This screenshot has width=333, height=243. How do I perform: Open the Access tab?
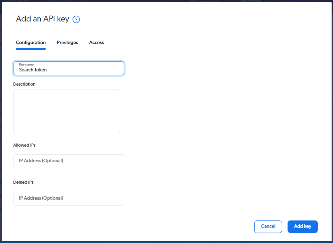[96, 42]
